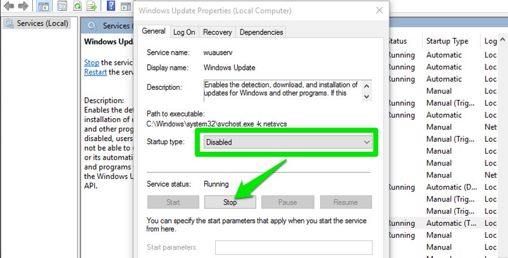
Task: Click the Export List toolbar icon
Action: [92, 6]
